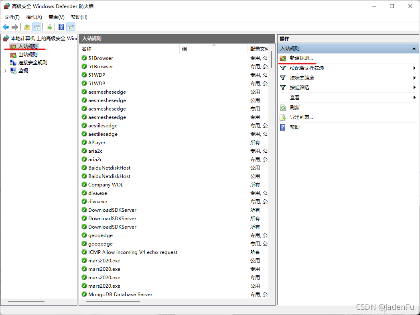The height and width of the screenshot is (315, 420).
Task: Sort by the 名称 column header
Action: [130, 49]
